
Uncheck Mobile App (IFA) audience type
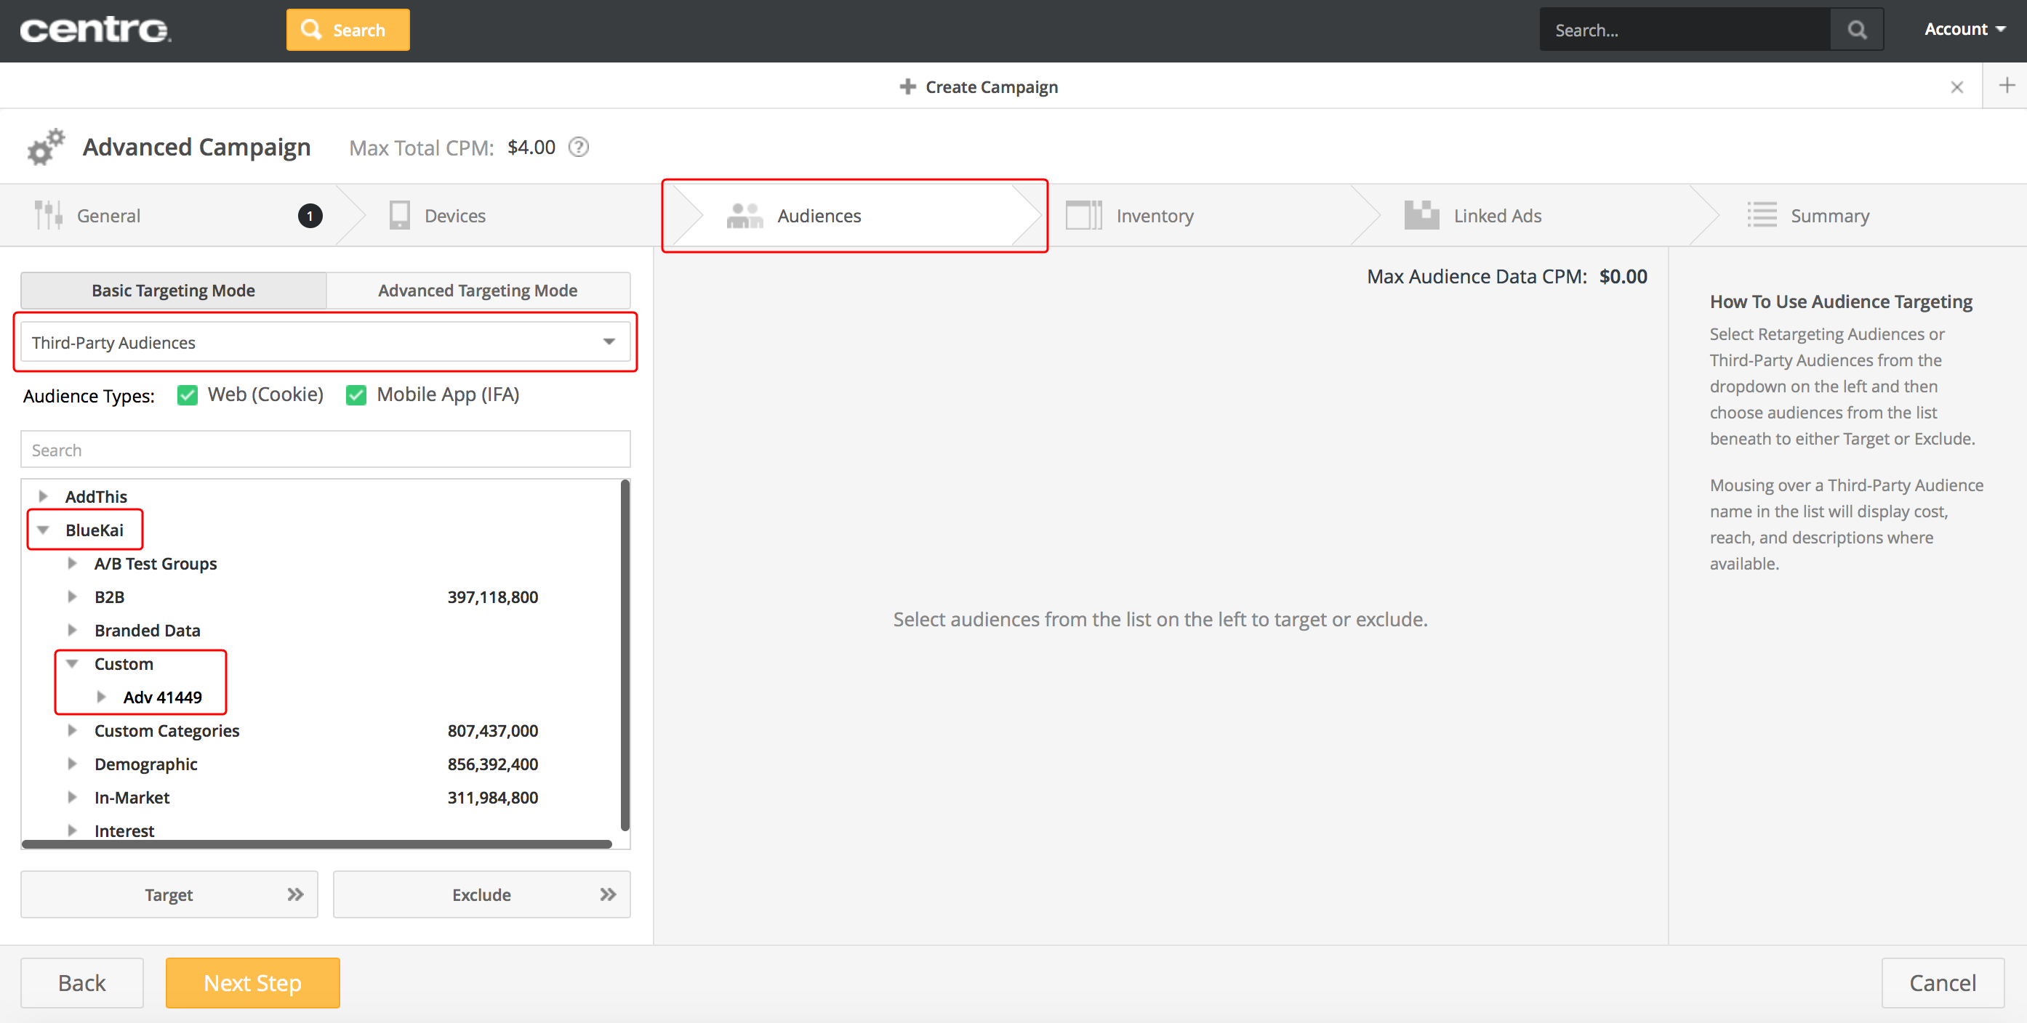click(x=356, y=395)
